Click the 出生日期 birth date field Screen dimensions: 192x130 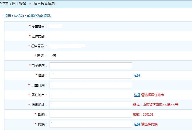(x=91, y=85)
